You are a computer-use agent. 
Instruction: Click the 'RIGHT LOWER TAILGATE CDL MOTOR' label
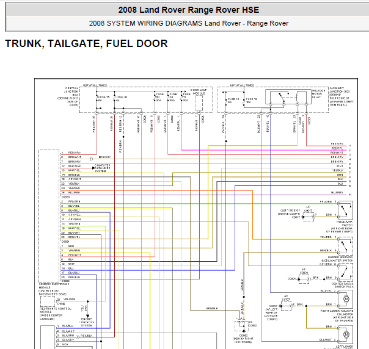(x=337, y=312)
